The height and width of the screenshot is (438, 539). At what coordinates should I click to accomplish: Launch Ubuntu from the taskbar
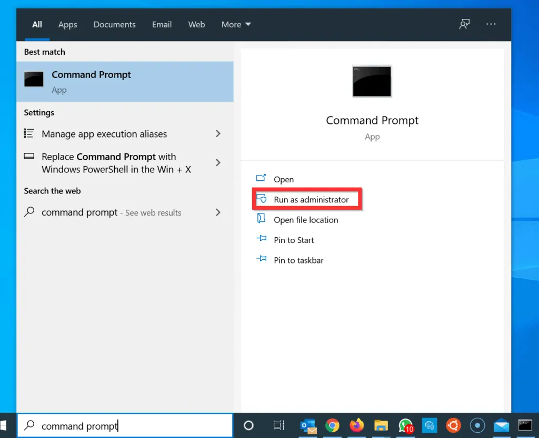click(453, 425)
